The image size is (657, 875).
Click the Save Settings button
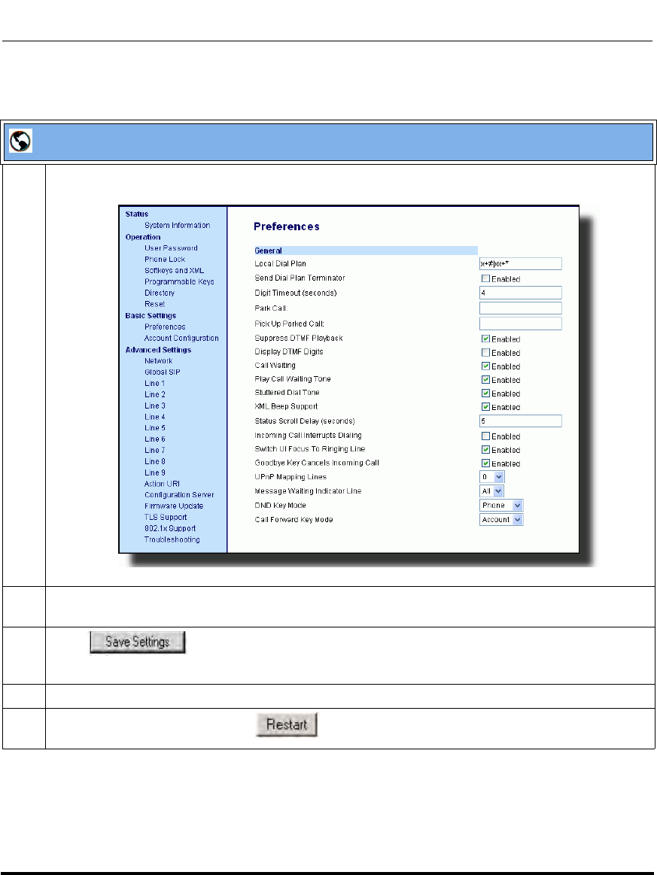137,643
